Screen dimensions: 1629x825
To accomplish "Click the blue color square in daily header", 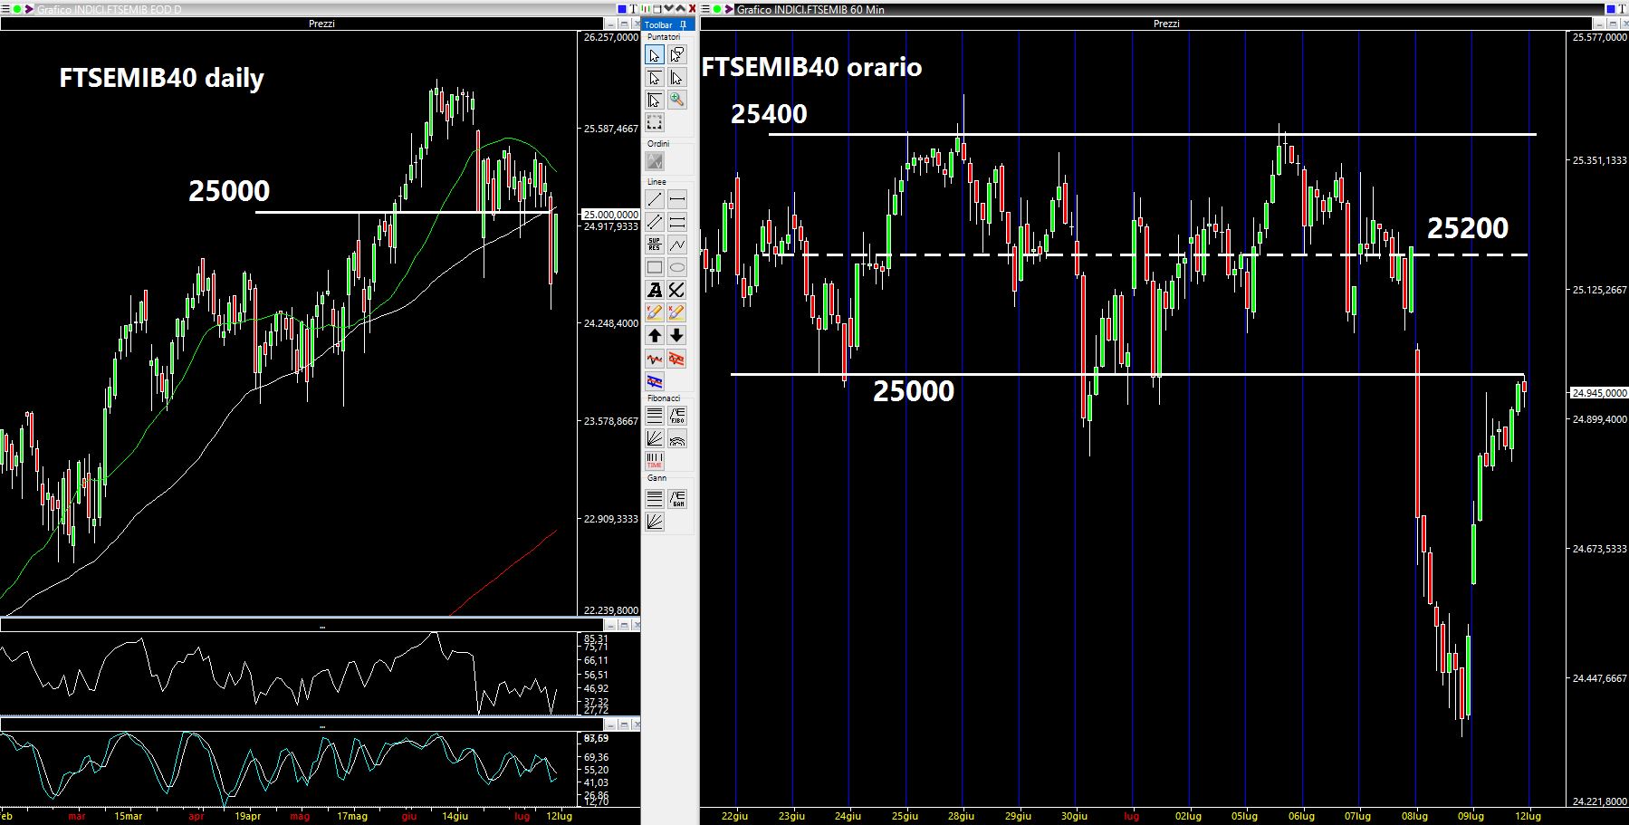I will pos(623,9).
